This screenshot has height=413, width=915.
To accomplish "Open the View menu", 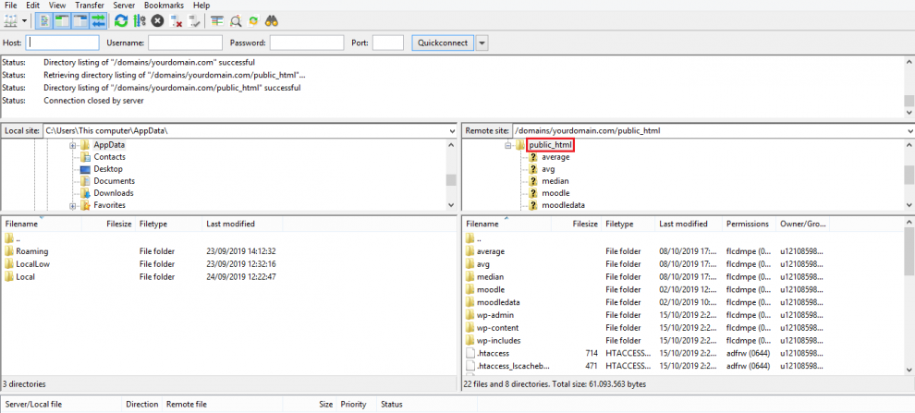I will click(x=57, y=6).
